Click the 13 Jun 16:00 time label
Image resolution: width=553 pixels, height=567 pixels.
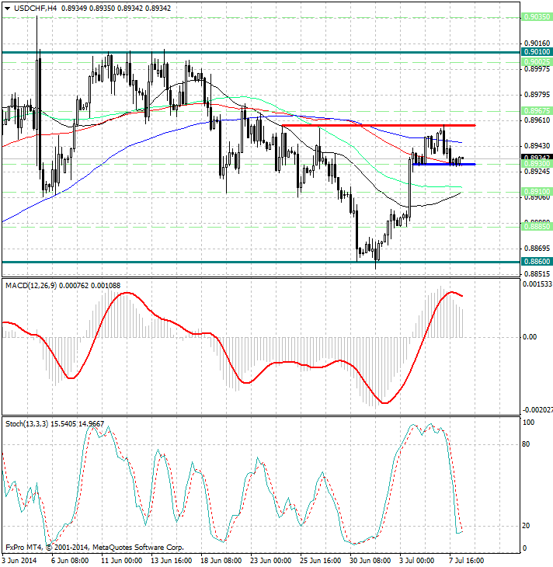(x=172, y=561)
